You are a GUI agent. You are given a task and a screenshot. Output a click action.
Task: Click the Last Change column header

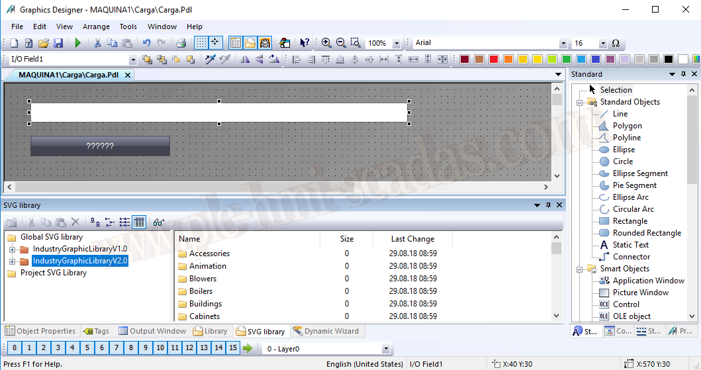point(412,239)
